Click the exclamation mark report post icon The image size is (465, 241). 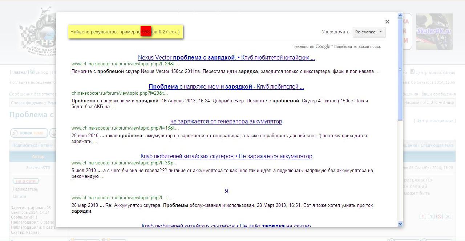tap(423, 217)
